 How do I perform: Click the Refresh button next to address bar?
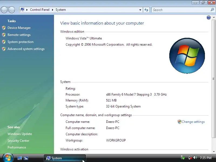(146, 10)
